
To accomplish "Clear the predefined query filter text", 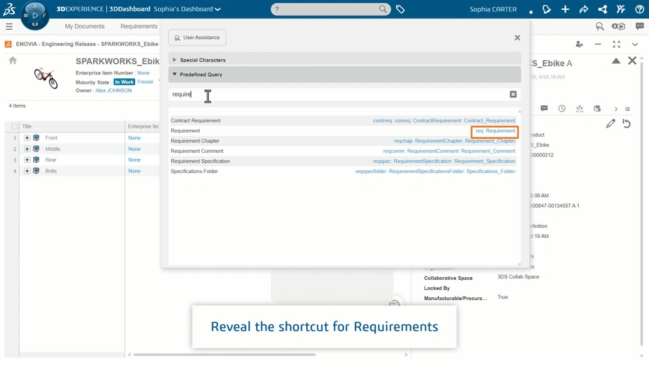I will point(513,95).
